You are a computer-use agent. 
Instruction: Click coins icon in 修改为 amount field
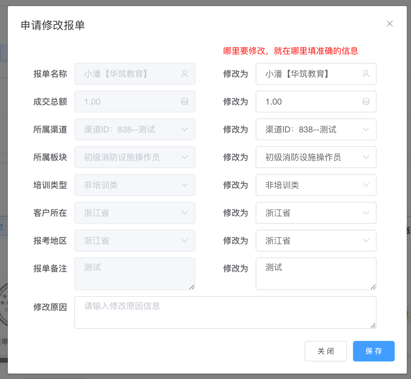point(366,102)
